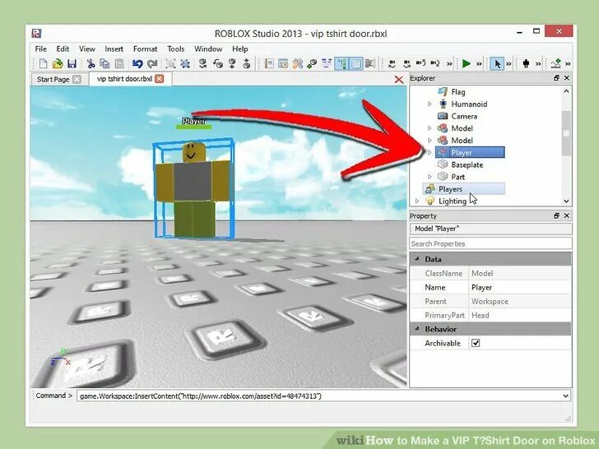Expand the Lighting tree node
599x449 pixels.
[417, 201]
